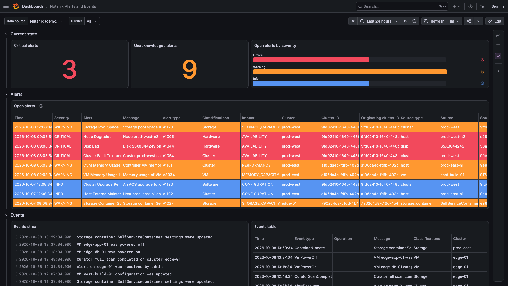Click the Grafana logo icon
Image resolution: width=508 pixels, height=286 pixels.
point(16,6)
